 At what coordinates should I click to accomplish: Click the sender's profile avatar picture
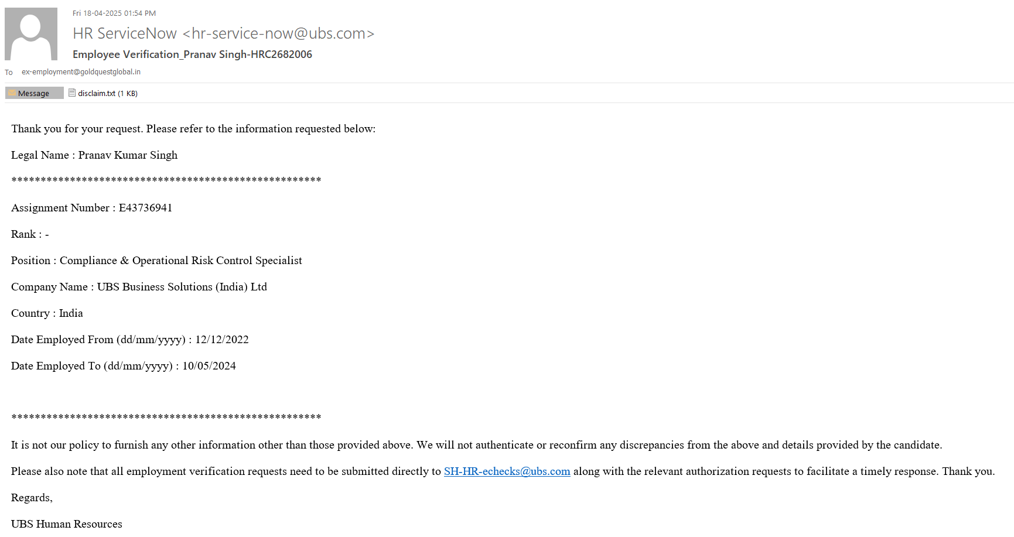31,34
